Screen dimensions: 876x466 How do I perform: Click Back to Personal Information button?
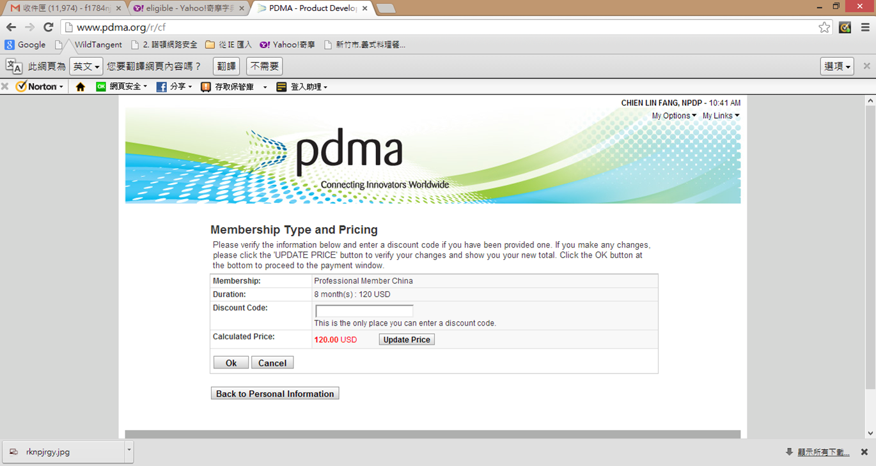point(275,393)
